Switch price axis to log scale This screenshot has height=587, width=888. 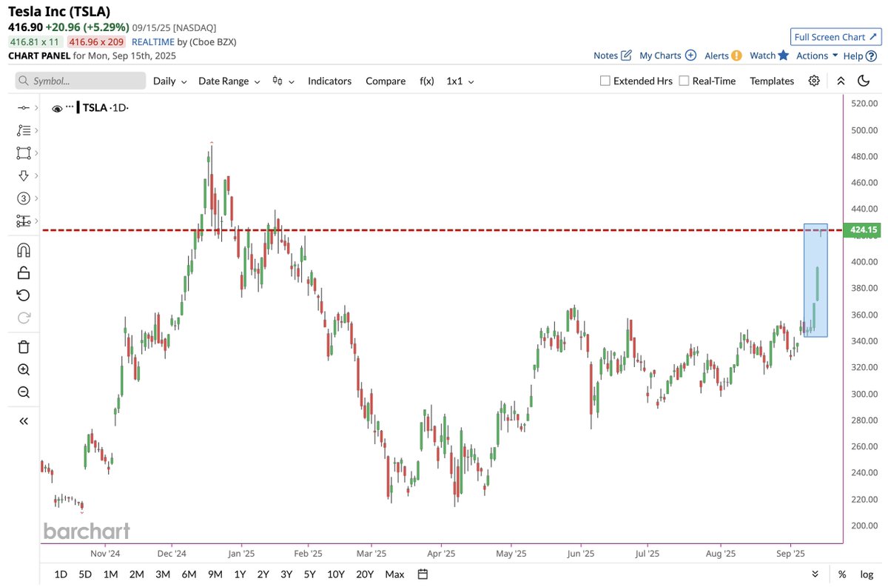867,574
